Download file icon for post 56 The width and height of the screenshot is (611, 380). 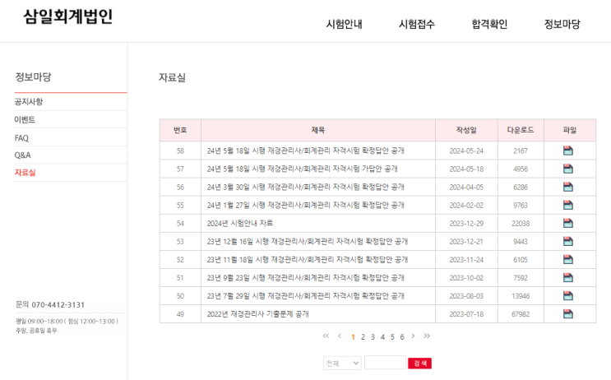coord(568,187)
